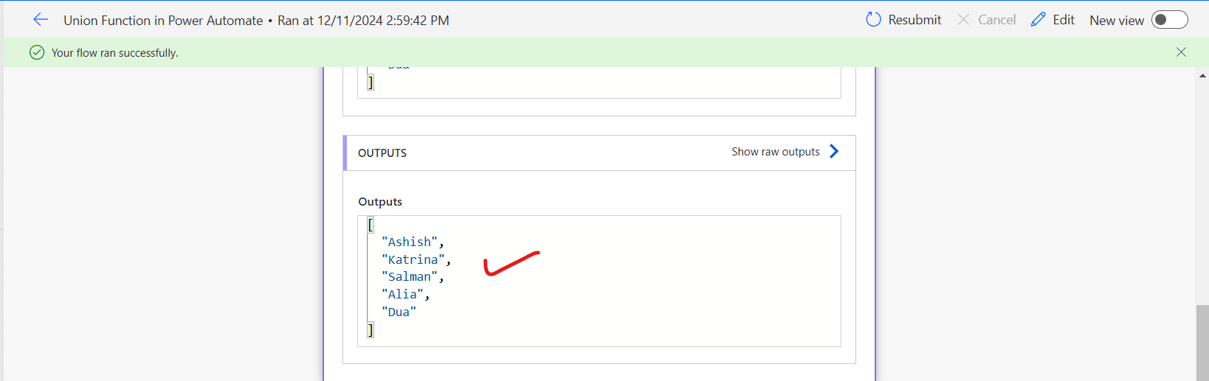Viewport: 1209px width, 381px height.
Task: Click the scrollbar up arrow
Action: point(1202,76)
